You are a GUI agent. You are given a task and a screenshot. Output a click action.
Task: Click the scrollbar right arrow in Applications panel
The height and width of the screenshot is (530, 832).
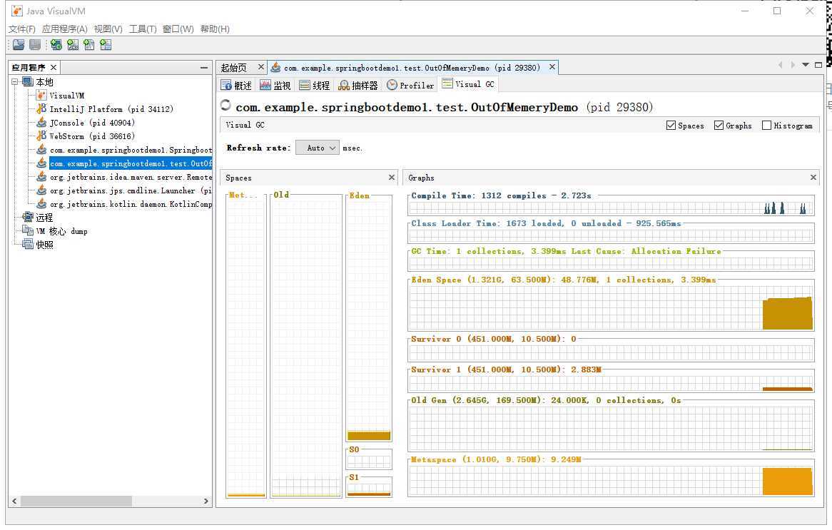[x=206, y=501]
